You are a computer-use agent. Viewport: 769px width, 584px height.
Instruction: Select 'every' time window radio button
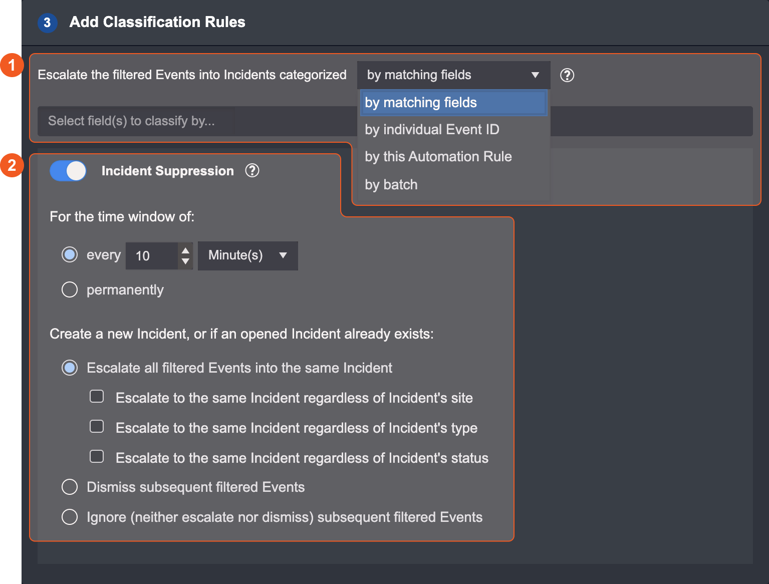pos(70,255)
